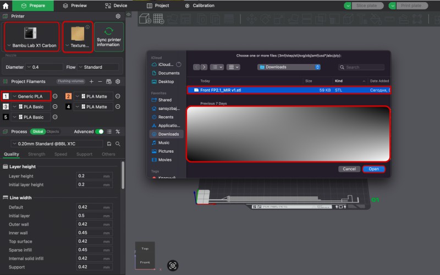Edit filament 2 PLA Matte preset

pyautogui.click(x=118, y=96)
